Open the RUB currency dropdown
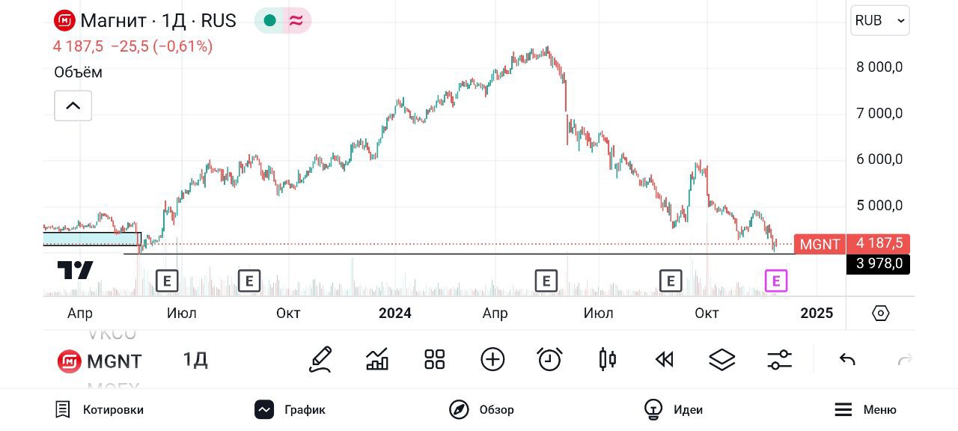 879,21
